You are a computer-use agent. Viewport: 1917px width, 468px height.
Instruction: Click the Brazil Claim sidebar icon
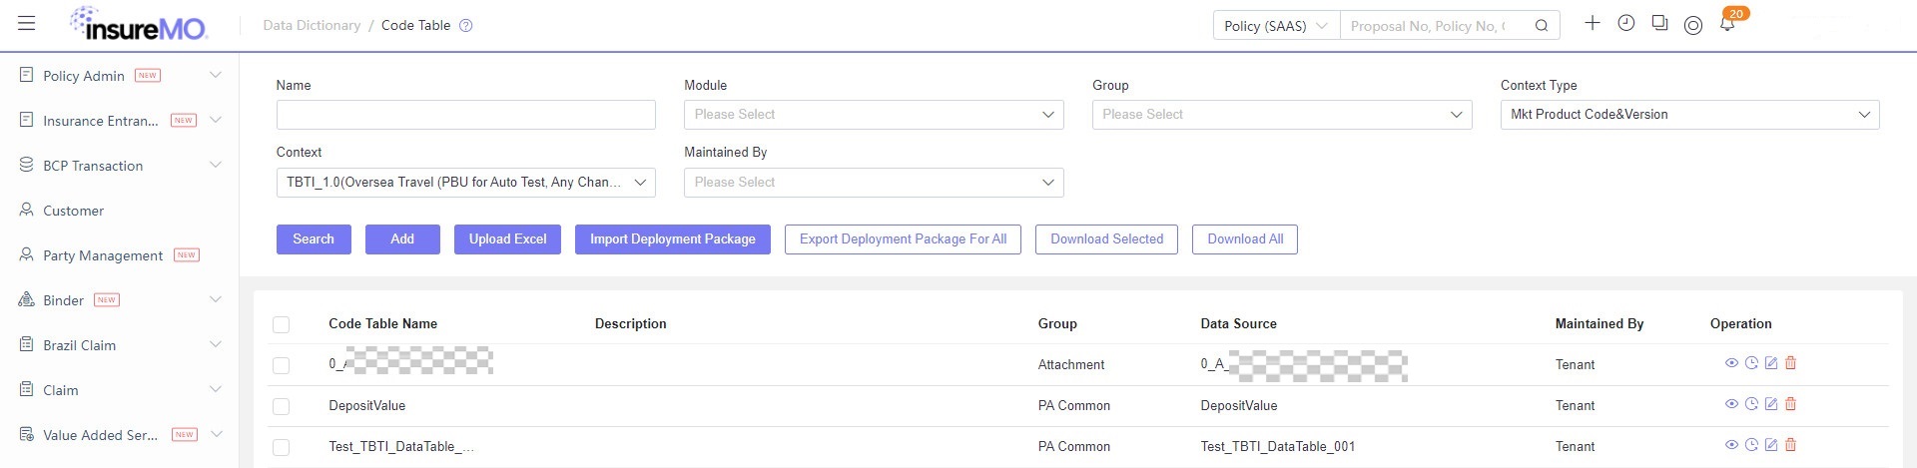(27, 344)
